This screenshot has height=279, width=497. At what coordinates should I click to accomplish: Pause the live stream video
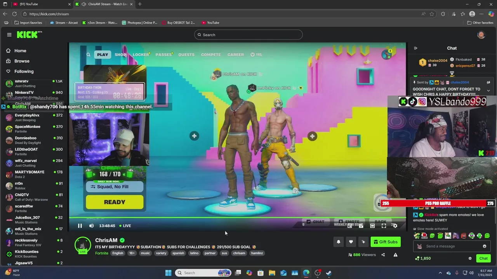tap(80, 226)
